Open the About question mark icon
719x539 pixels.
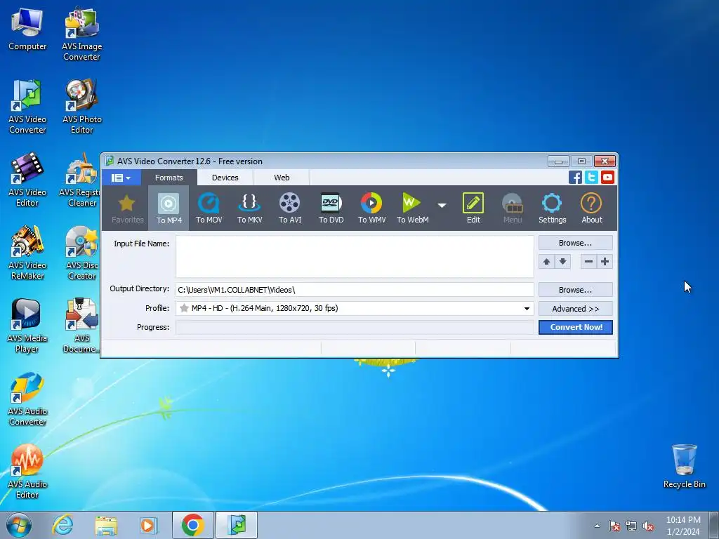591,208
